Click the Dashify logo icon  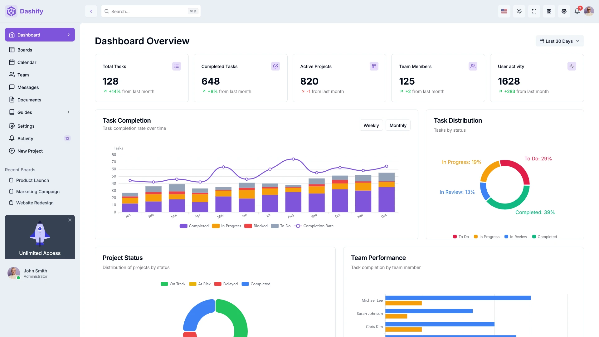(x=11, y=11)
